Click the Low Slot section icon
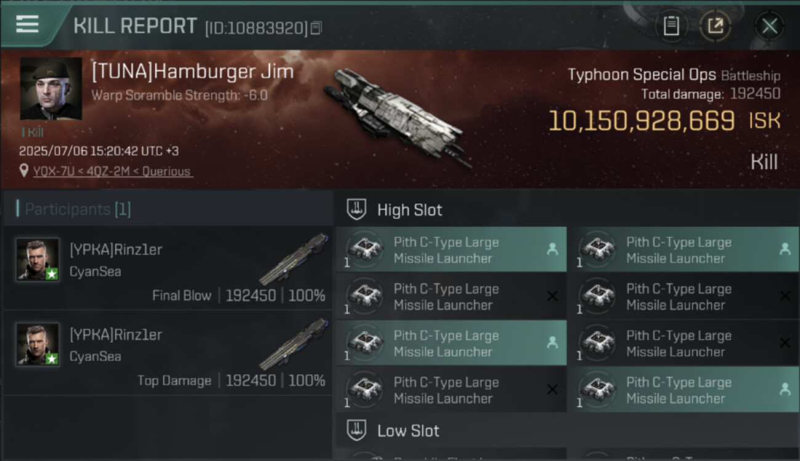The image size is (800, 461). (357, 430)
